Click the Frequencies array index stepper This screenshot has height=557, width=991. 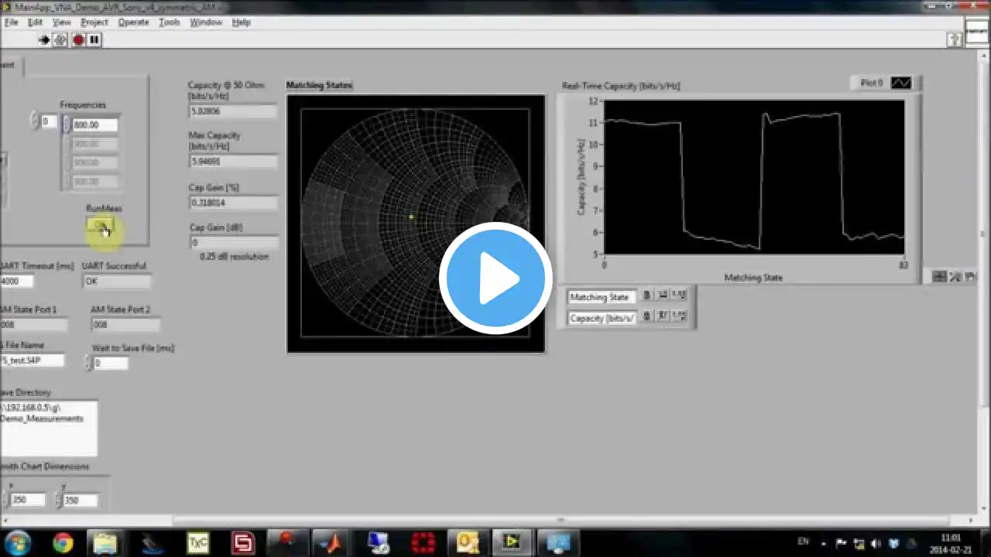pyautogui.click(x=34, y=121)
